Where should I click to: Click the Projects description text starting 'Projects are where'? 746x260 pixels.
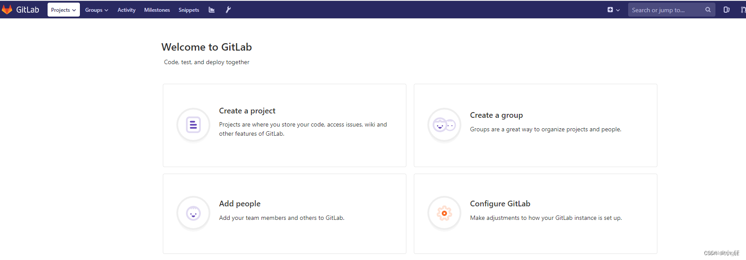point(303,129)
